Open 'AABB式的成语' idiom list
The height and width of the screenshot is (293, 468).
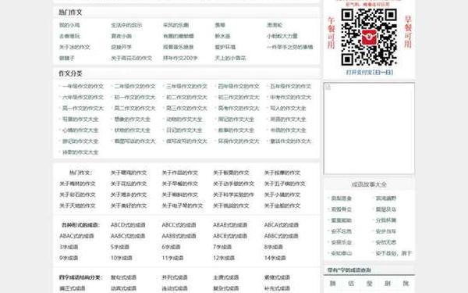179,236
